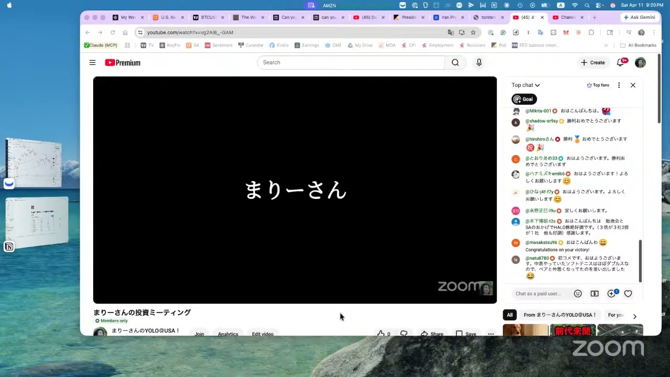Click the live chat scrollbar
Image resolution: width=670 pixels, height=377 pixels.
click(640, 260)
